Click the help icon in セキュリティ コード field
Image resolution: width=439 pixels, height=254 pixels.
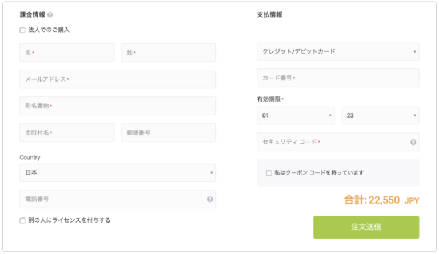[x=413, y=142]
